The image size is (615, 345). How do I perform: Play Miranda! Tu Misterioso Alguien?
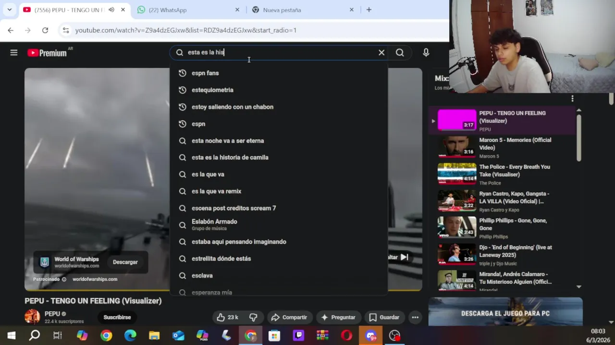tap(502, 280)
